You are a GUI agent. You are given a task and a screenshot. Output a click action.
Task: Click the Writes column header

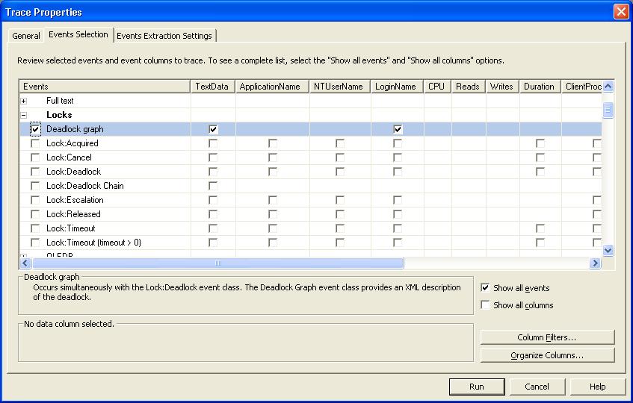pyautogui.click(x=502, y=87)
